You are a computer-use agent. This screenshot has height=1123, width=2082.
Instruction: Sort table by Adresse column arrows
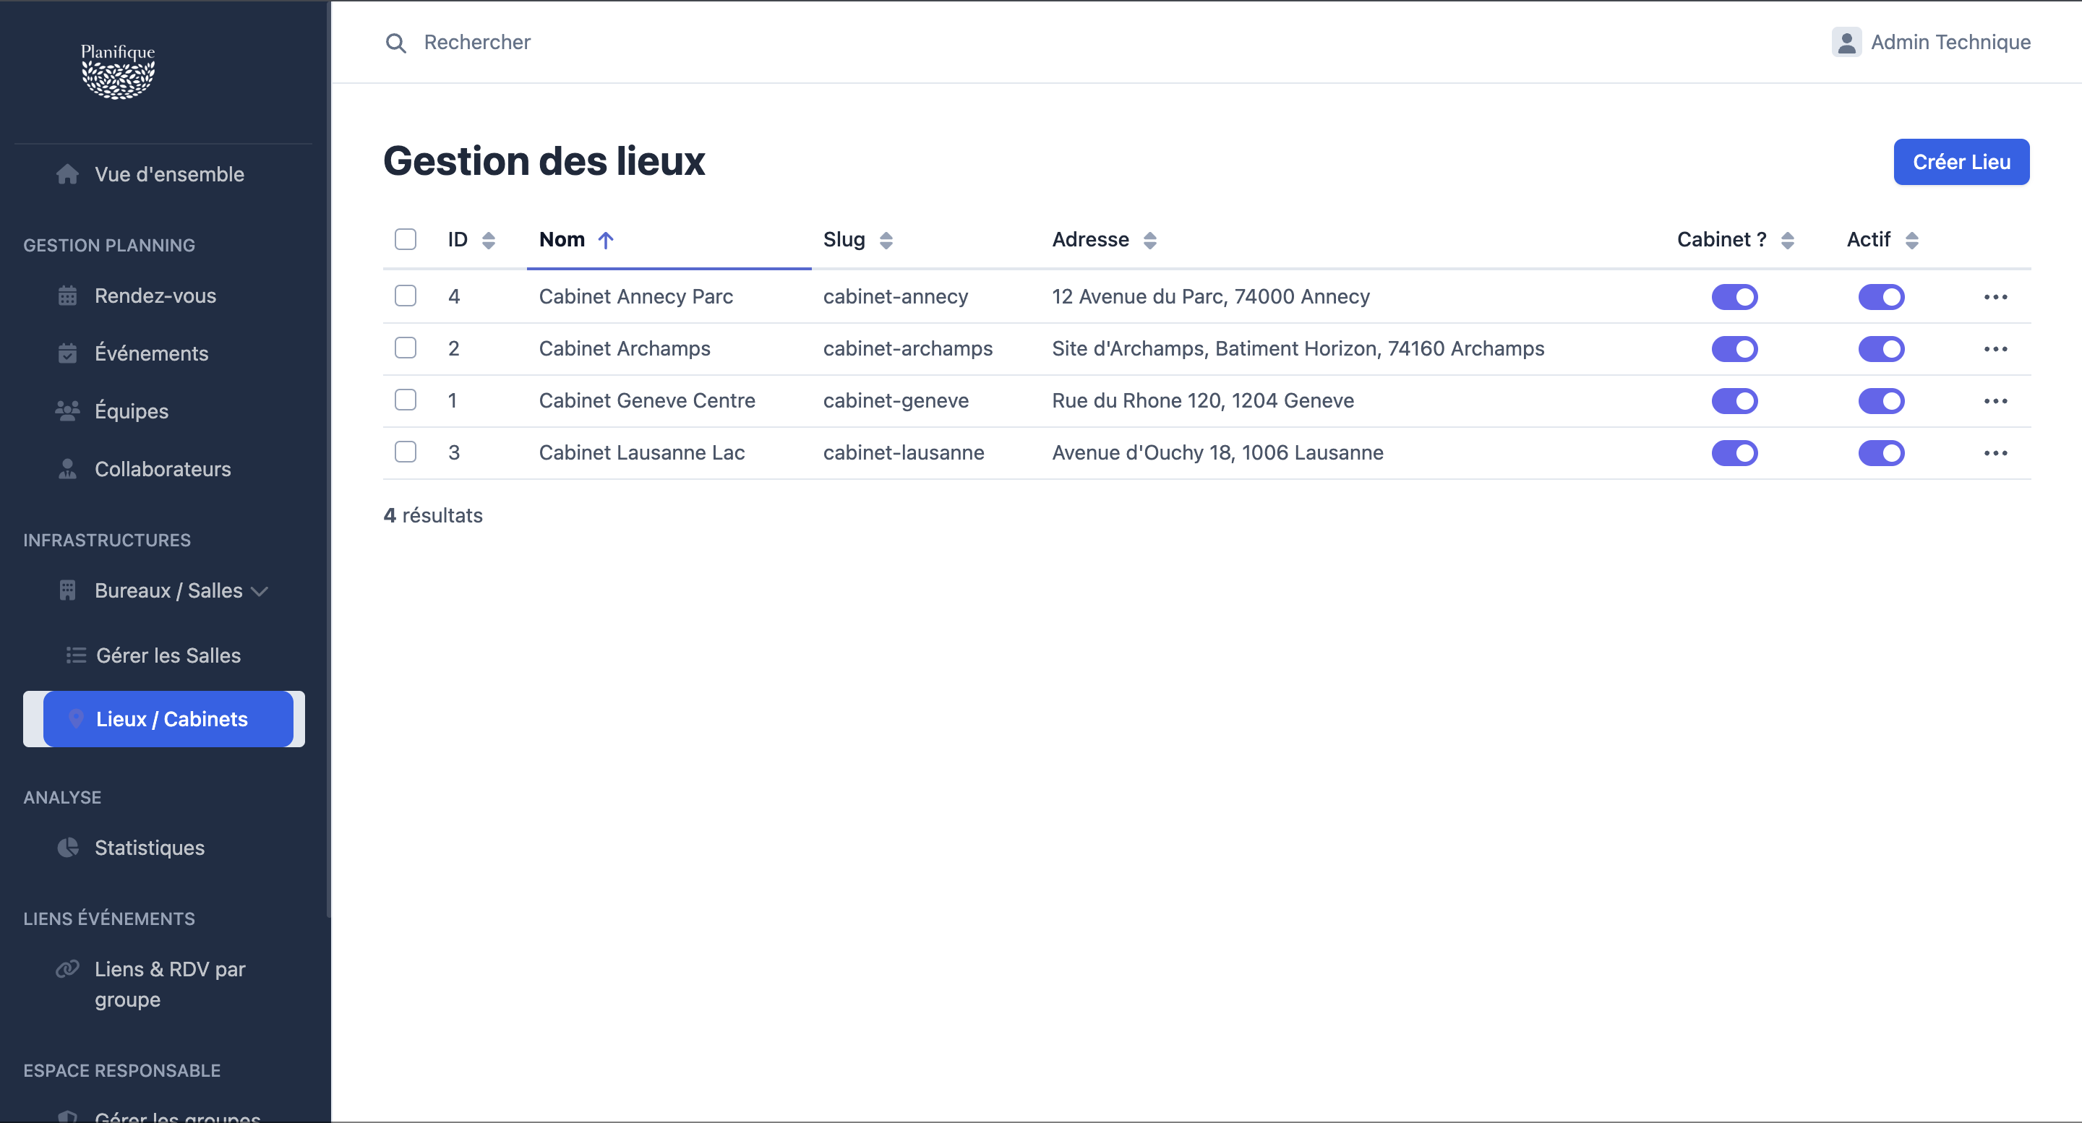coord(1149,240)
